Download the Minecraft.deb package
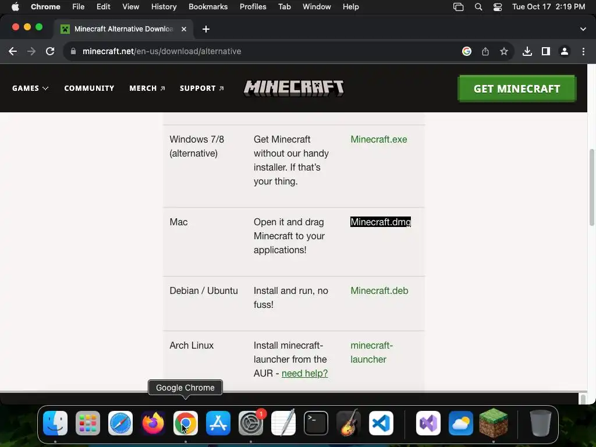This screenshot has height=447, width=596. click(379, 291)
